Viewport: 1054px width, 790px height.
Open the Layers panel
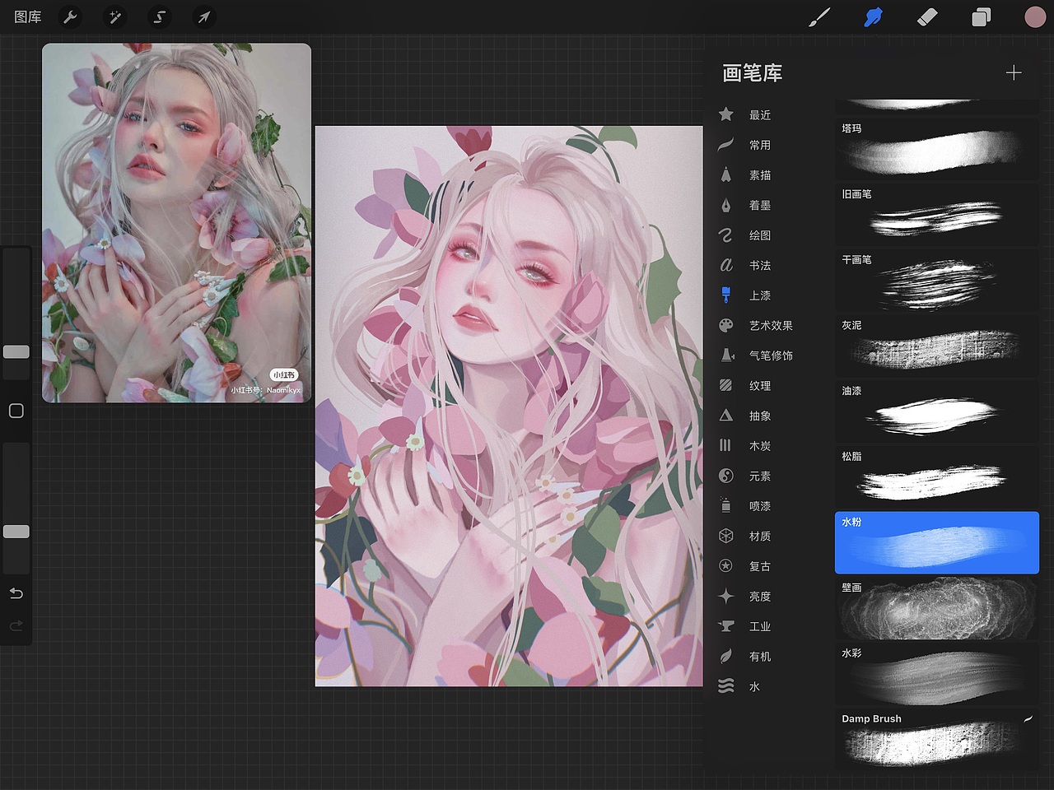coord(981,17)
